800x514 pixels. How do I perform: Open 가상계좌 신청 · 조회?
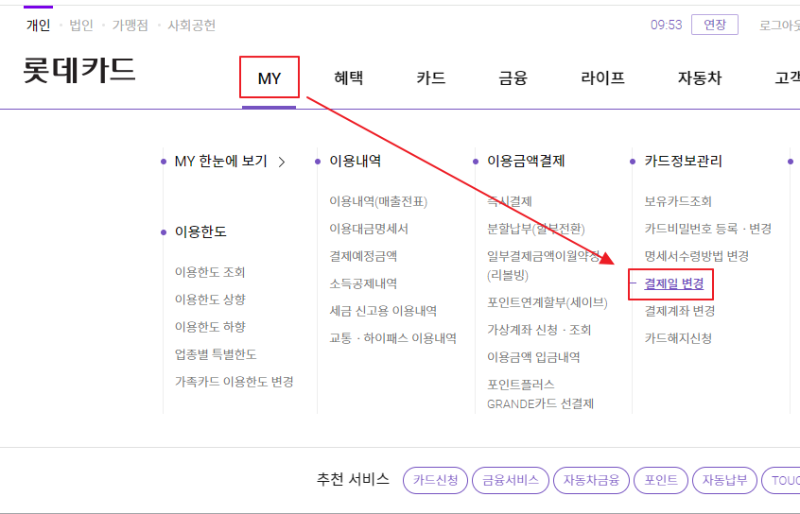pyautogui.click(x=539, y=331)
